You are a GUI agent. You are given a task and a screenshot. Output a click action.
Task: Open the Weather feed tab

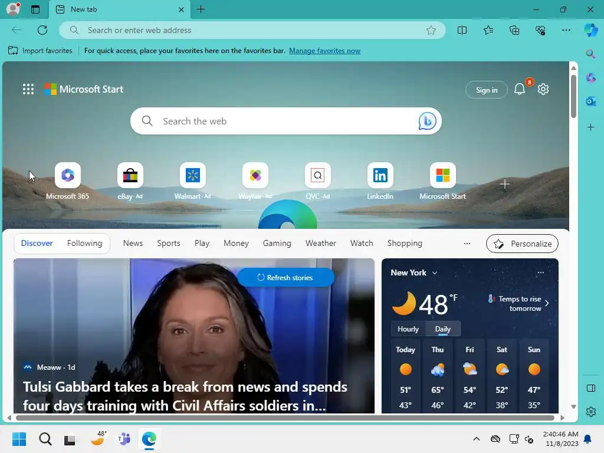(x=320, y=243)
